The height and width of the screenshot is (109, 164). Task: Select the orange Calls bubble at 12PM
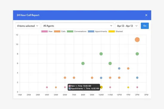tap(119, 78)
